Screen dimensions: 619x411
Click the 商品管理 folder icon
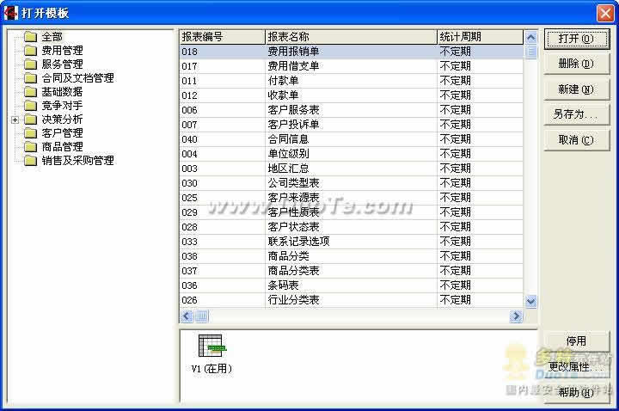pos(30,147)
